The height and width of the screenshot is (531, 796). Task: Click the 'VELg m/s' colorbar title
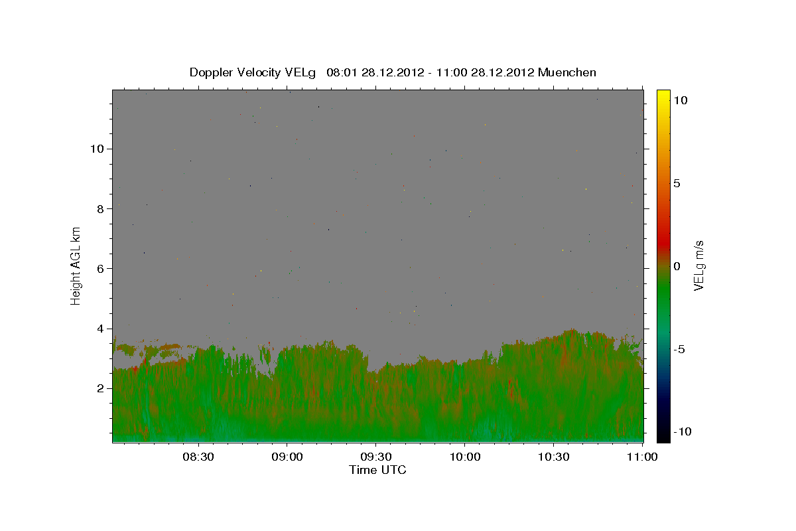tap(699, 265)
